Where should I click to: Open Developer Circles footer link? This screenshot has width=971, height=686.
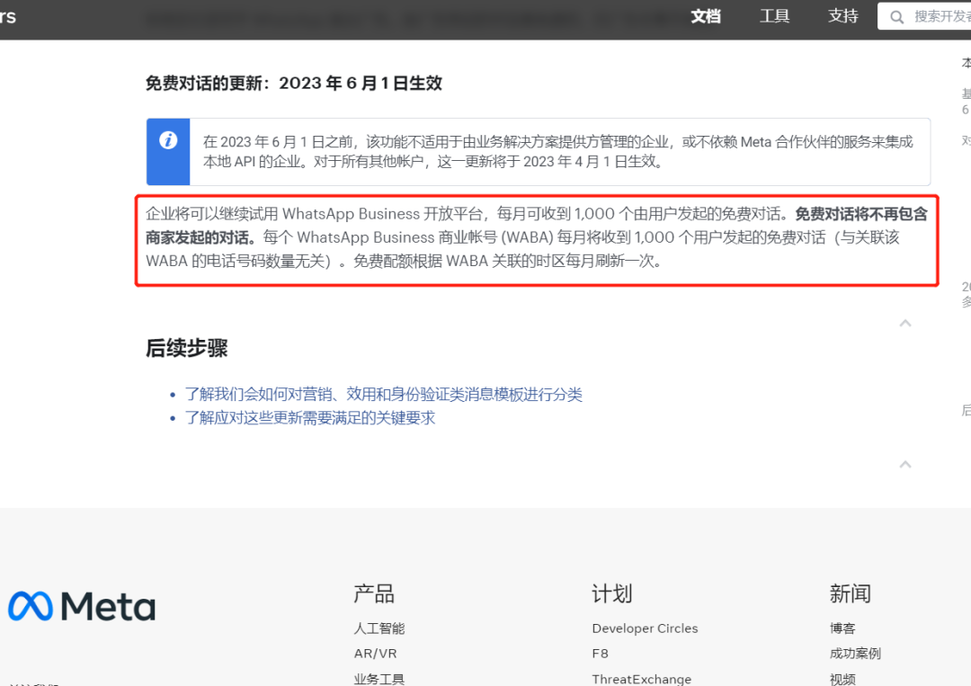pos(645,628)
